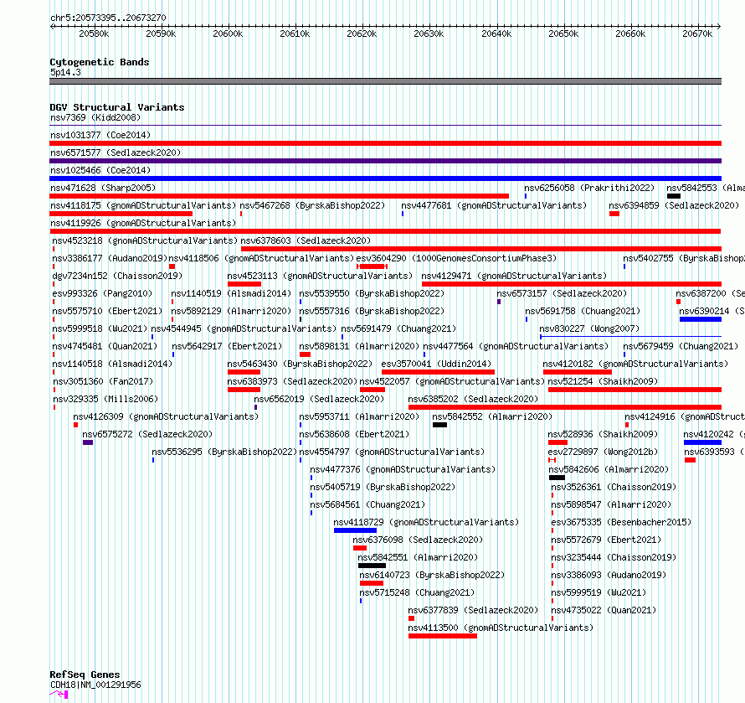Click the nsv830227 (Wong2007) label
Image resolution: width=745 pixels, height=703 pixels.
coord(589,328)
